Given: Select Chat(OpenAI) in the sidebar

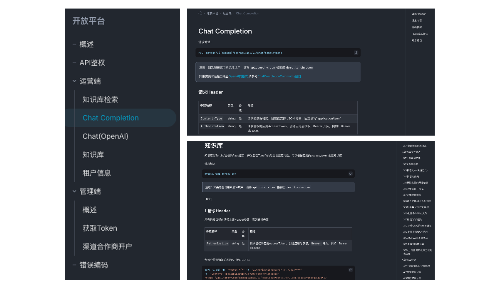Looking at the screenshot, I should (106, 136).
